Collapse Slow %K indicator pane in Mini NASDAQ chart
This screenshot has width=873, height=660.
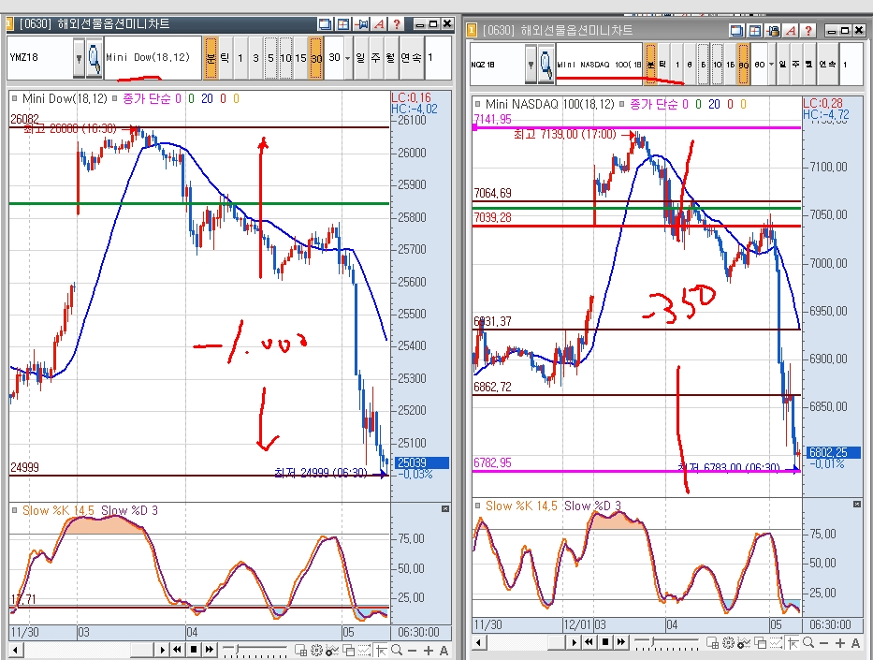click(857, 504)
